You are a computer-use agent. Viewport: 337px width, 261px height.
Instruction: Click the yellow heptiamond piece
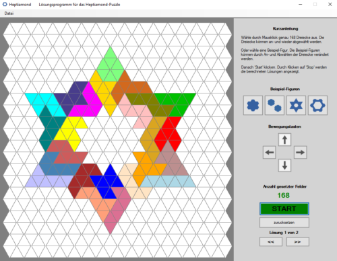coord(67,133)
